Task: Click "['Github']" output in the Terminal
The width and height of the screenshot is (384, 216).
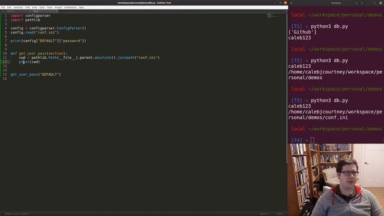Action: pos(302,32)
